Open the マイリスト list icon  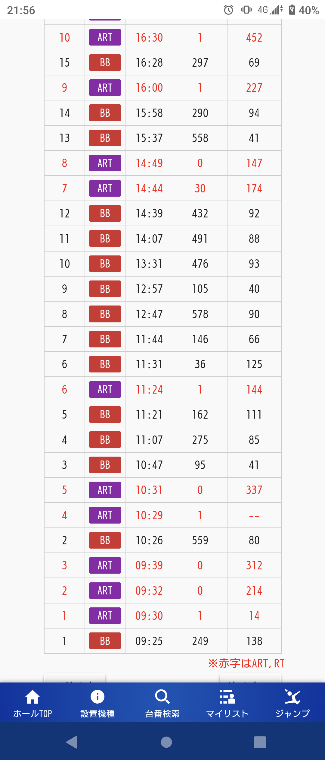227,697
